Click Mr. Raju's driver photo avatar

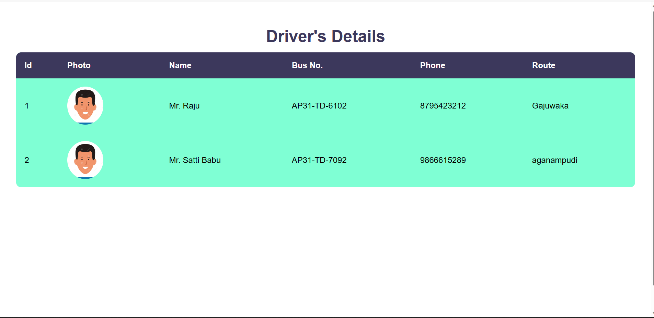[x=85, y=106]
